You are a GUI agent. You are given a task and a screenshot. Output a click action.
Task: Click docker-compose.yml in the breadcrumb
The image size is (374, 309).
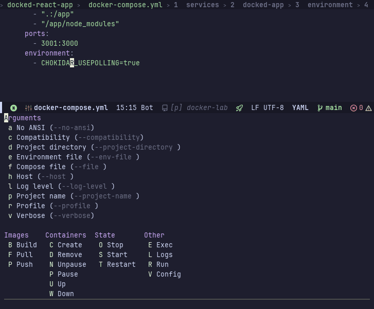(x=125, y=5)
